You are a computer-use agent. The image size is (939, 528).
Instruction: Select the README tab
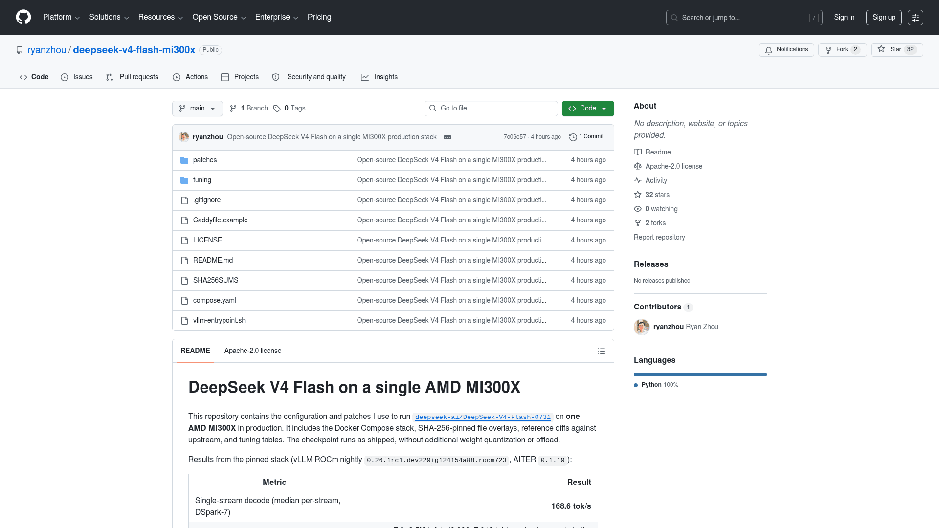195,351
